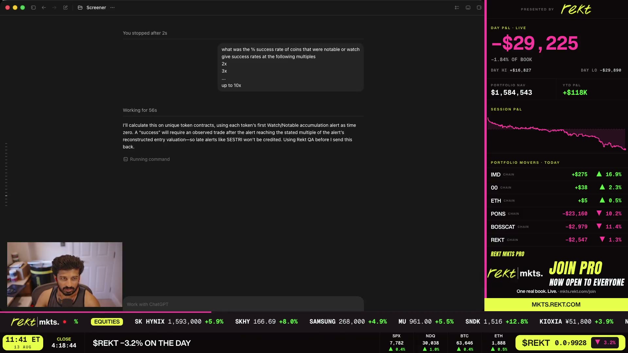Click the session P&L chart

pos(556,134)
